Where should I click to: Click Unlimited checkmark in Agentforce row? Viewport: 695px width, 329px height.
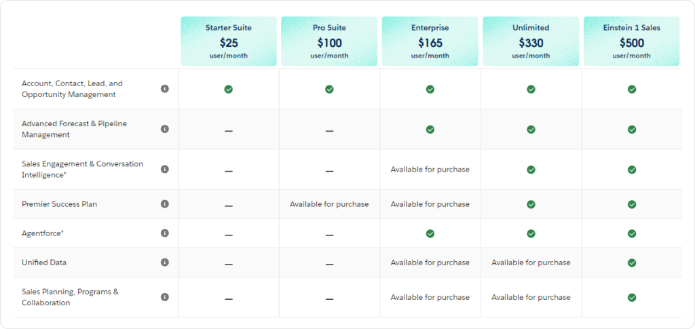click(531, 233)
